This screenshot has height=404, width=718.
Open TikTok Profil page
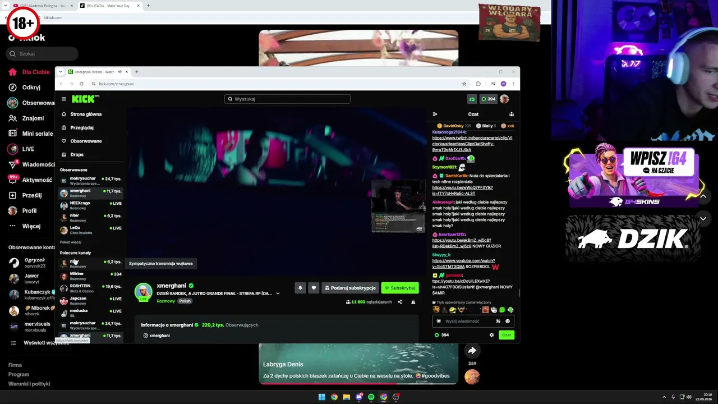29,211
